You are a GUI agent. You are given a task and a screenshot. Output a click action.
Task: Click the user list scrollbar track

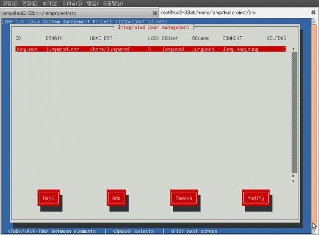click(294, 113)
